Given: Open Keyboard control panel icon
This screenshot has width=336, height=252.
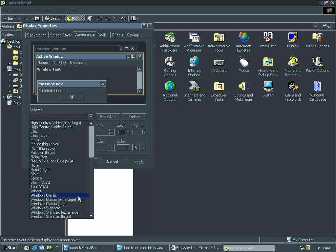Looking at the screenshot, I should pyautogui.click(x=219, y=65).
